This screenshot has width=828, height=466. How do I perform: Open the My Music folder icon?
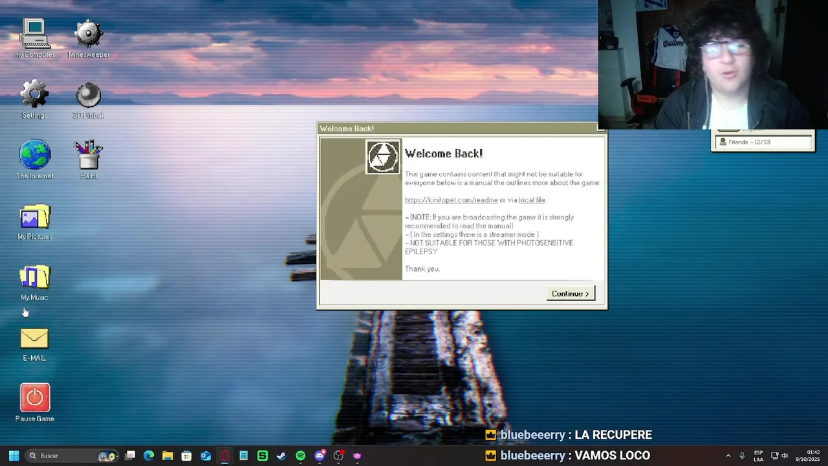(x=34, y=282)
